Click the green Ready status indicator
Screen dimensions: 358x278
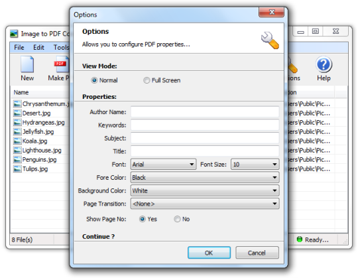299,240
